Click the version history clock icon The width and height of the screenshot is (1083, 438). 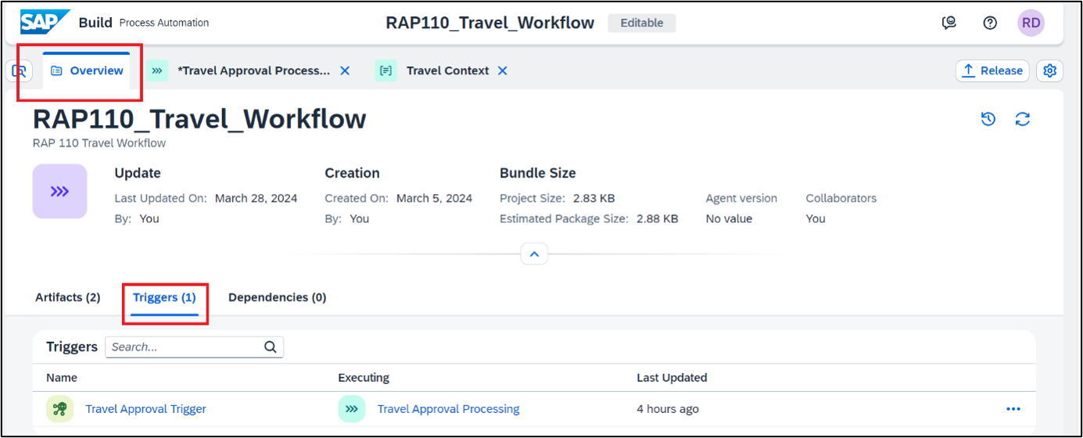tap(988, 119)
